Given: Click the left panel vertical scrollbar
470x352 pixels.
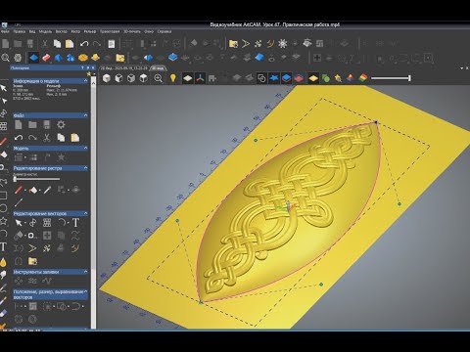Looking at the screenshot, I should coord(93,202).
